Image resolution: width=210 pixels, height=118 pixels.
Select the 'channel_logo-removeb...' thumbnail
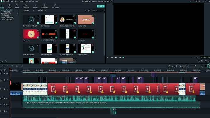point(68,20)
